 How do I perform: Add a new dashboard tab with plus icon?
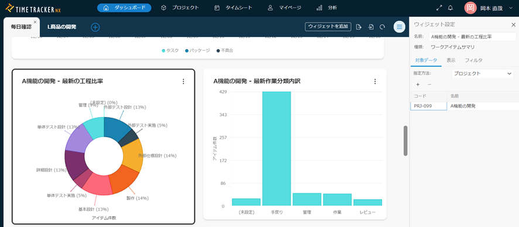pyautogui.click(x=95, y=27)
